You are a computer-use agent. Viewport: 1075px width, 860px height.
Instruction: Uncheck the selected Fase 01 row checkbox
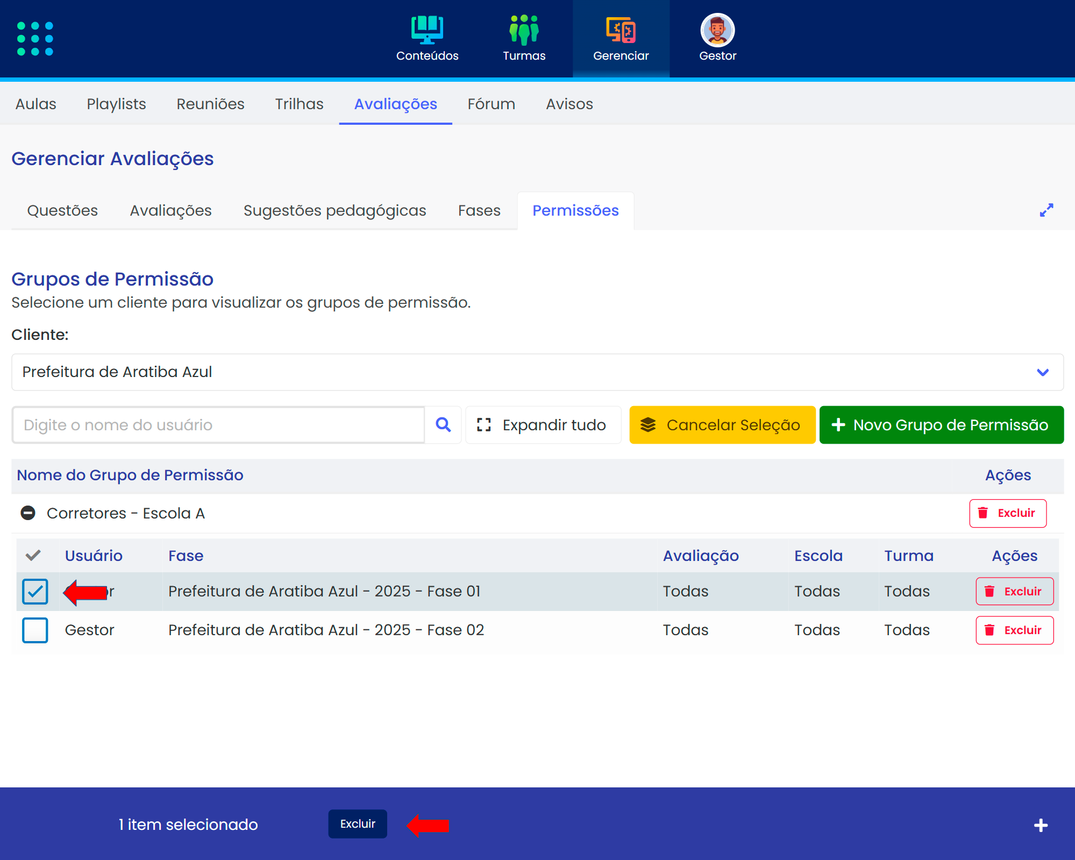pyautogui.click(x=35, y=592)
